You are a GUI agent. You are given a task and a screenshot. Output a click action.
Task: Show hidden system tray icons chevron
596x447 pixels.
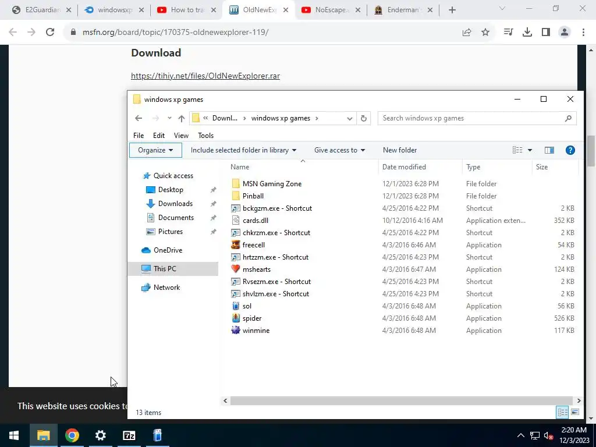pyautogui.click(x=521, y=435)
